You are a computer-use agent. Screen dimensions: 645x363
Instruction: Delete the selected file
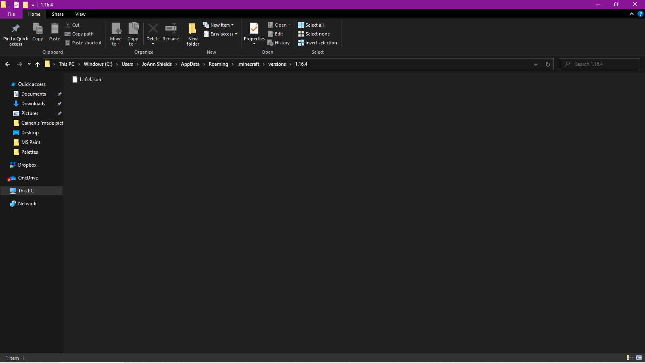click(x=153, y=34)
